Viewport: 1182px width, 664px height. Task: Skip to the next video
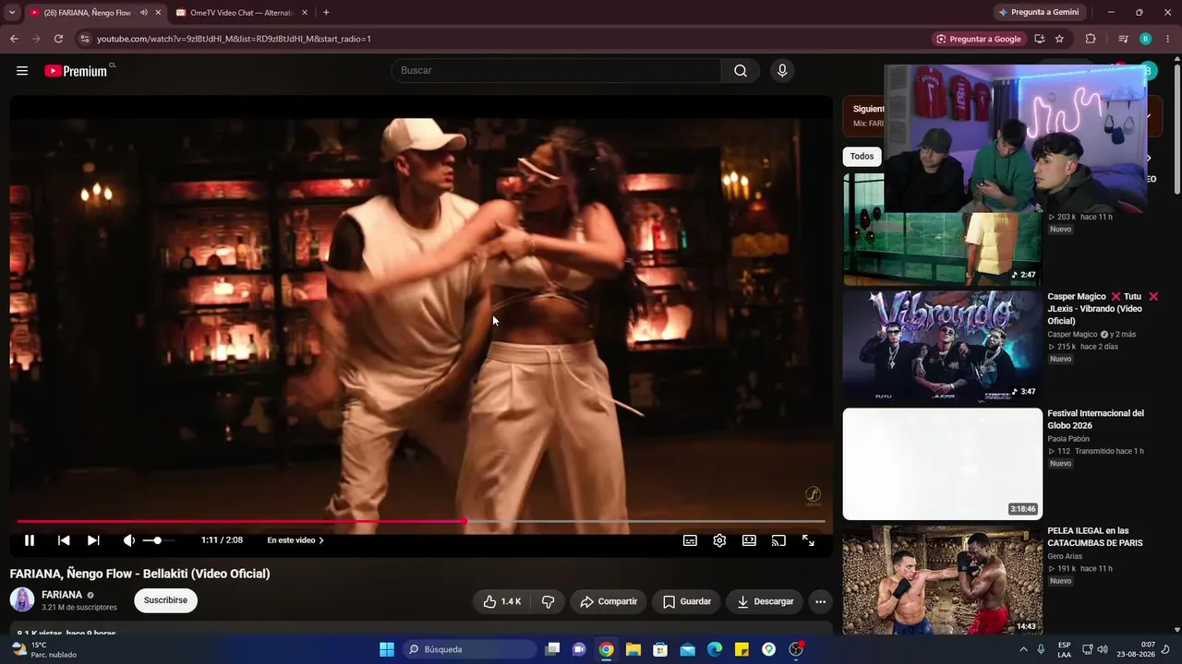click(93, 540)
